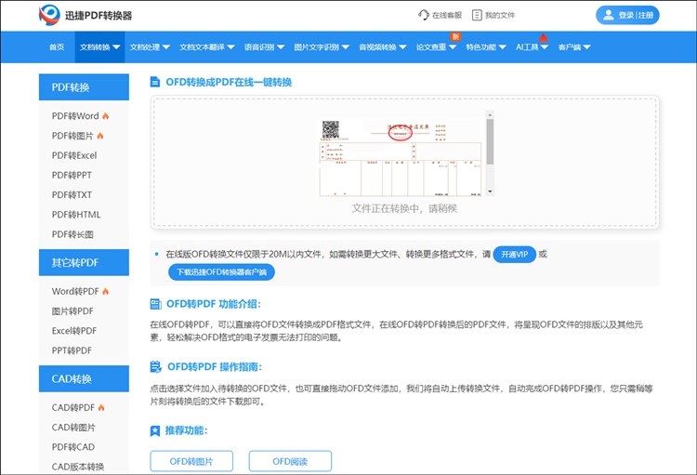The width and height of the screenshot is (697, 475).
Task: Click the preview scrollbar up arrow
Action: [x=490, y=114]
